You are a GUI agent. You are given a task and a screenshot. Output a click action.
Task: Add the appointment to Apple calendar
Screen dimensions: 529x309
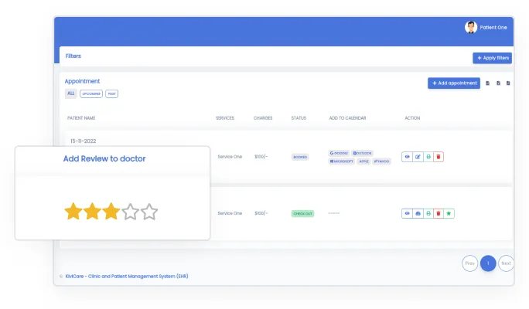point(363,161)
